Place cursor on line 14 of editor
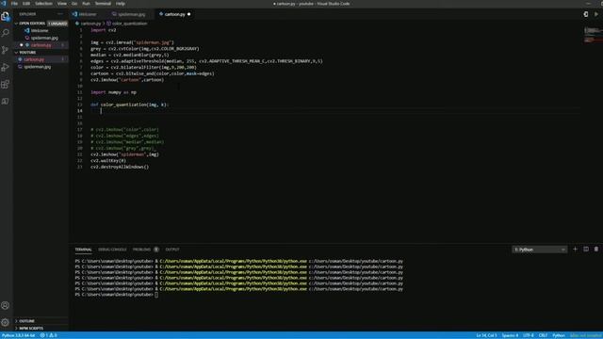Viewport: 603px width, 339px height. pos(334,111)
